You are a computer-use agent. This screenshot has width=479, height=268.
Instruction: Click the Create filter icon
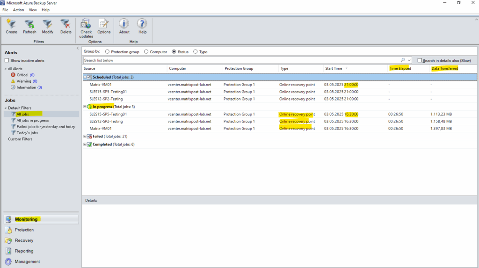click(12, 24)
